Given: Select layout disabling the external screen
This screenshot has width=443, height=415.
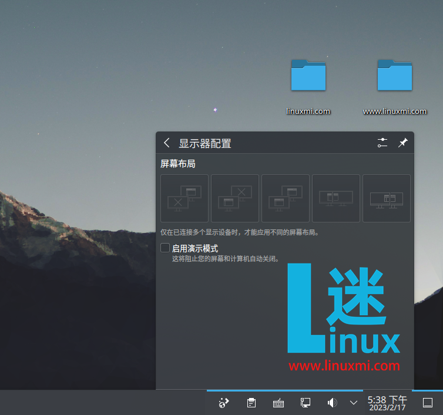Looking at the screenshot, I should 235,198.
